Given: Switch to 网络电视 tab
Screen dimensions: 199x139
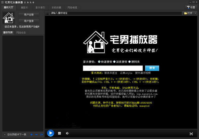Looking at the screenshot, I should pyautogui.click(x=72, y=8).
